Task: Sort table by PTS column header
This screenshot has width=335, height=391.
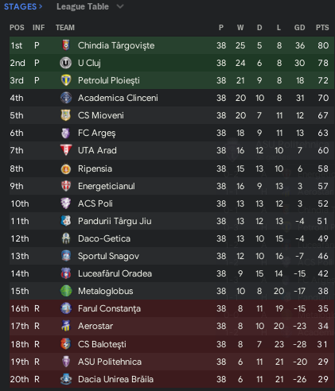Action: pos(322,28)
